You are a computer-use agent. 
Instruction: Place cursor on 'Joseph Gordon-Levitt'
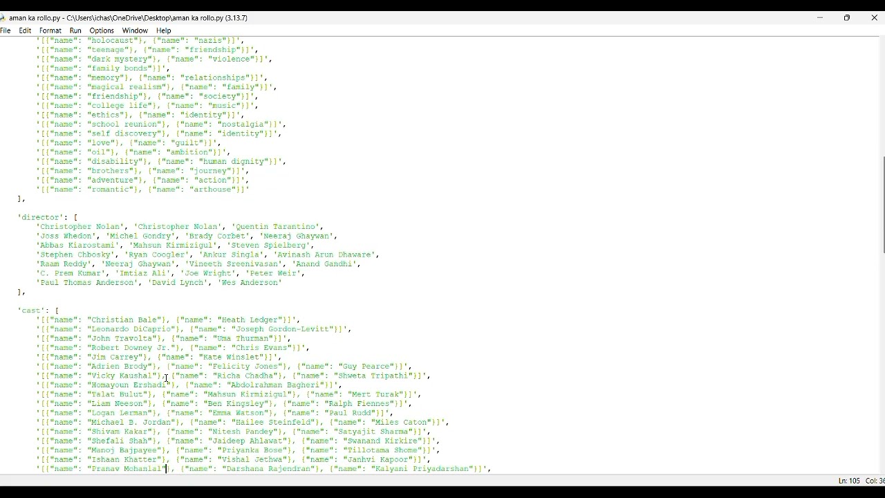pyautogui.click(x=281, y=329)
